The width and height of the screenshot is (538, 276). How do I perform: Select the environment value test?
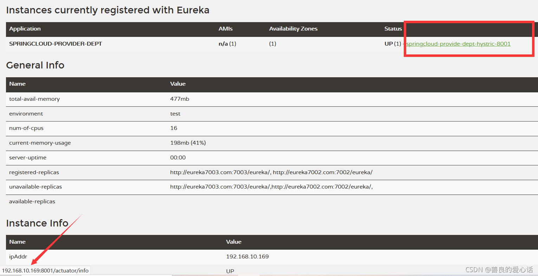(175, 114)
